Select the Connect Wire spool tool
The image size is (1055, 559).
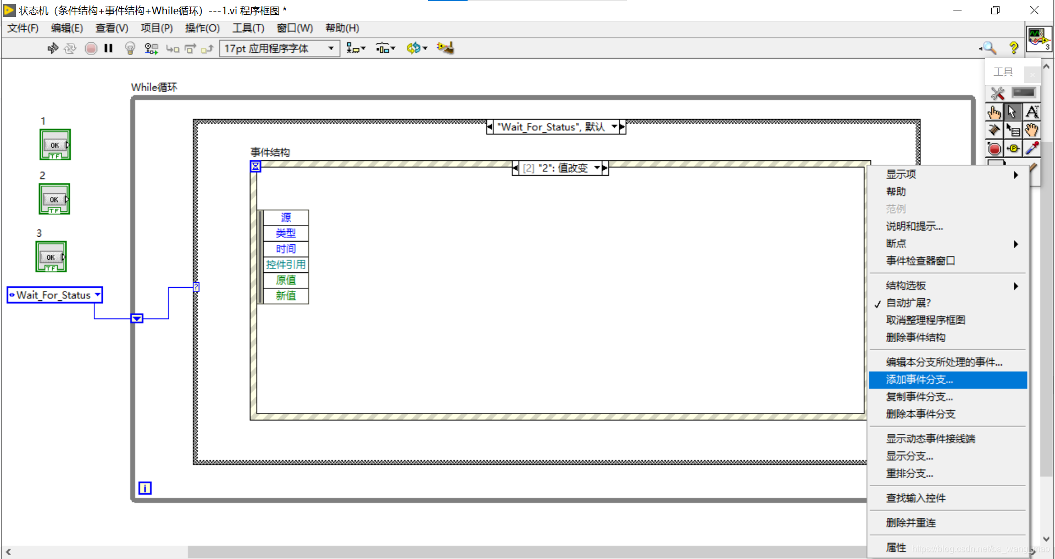[x=995, y=130]
